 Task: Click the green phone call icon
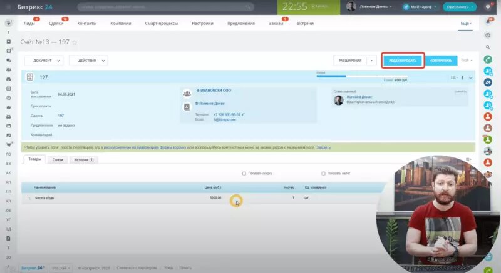[x=488, y=59]
